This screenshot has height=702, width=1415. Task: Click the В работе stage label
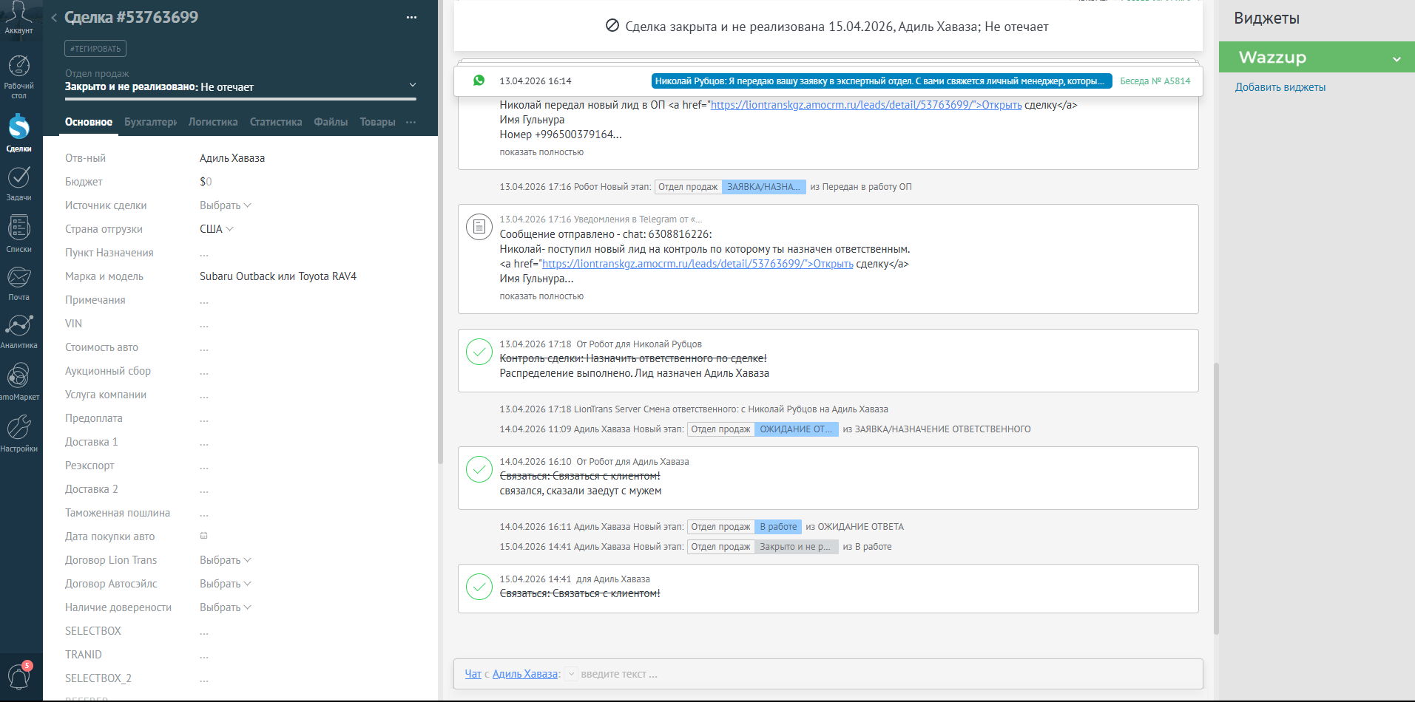click(778, 527)
